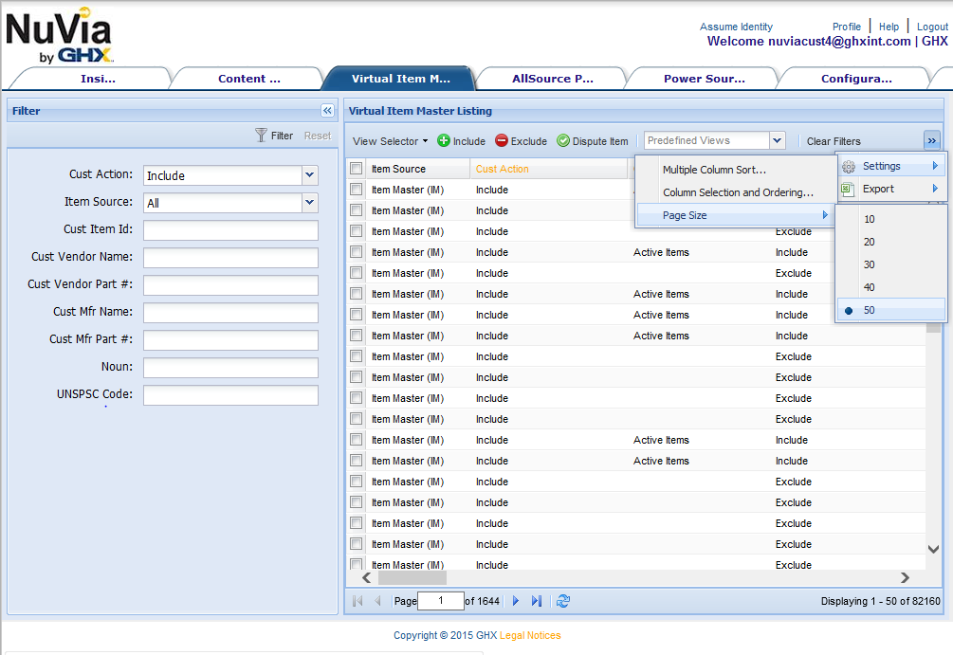
Task: Click the red Exclude toolbar button
Action: (x=521, y=141)
